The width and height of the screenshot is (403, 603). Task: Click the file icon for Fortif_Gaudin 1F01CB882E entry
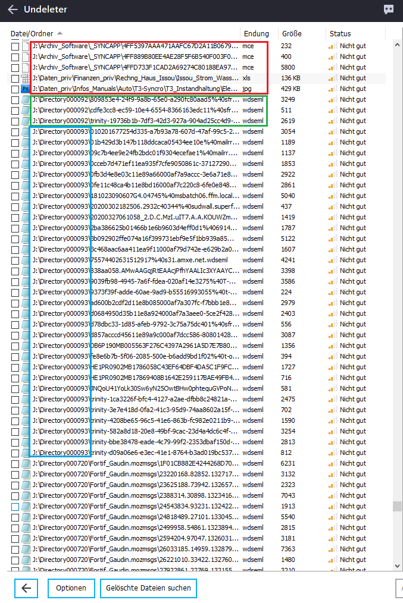(x=26, y=463)
